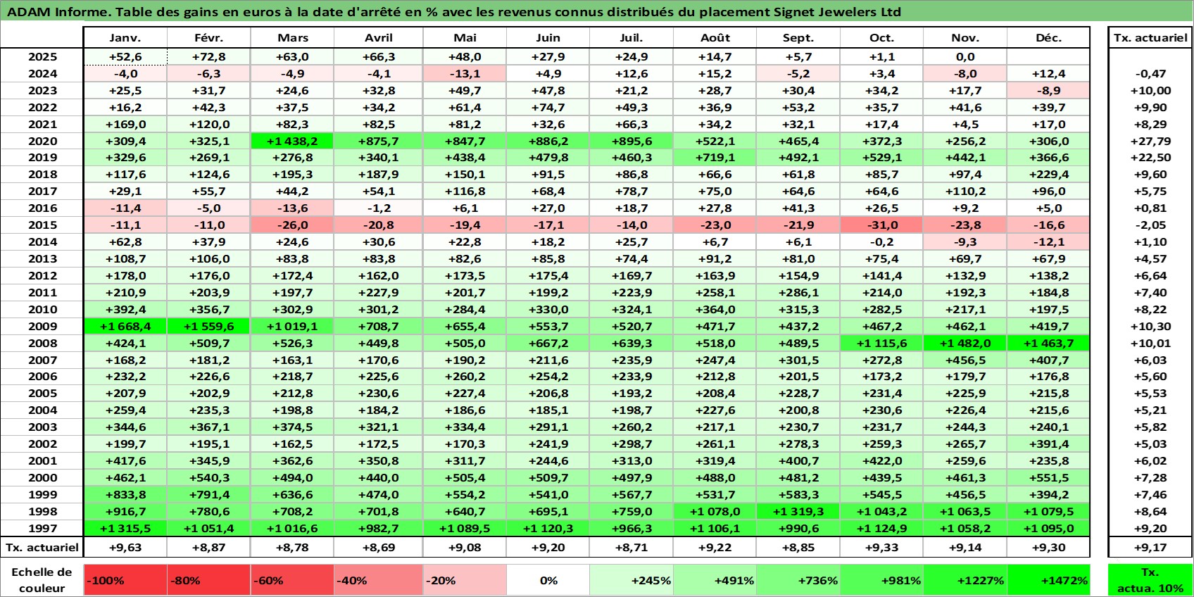Select the Août column header
Screen dimensions: 1194x597
coord(715,38)
